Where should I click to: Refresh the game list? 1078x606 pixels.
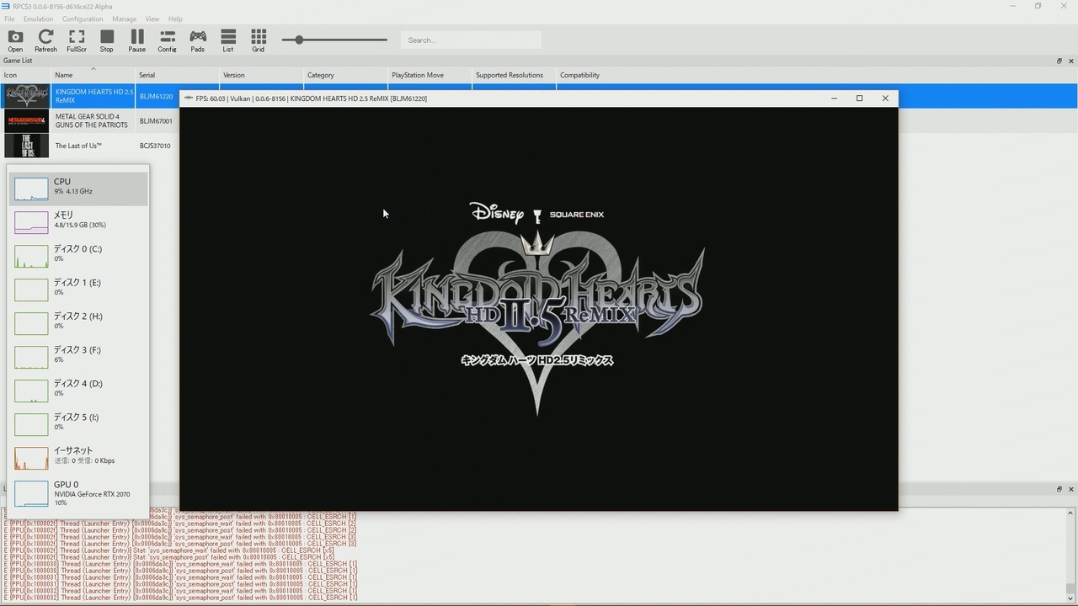click(45, 40)
